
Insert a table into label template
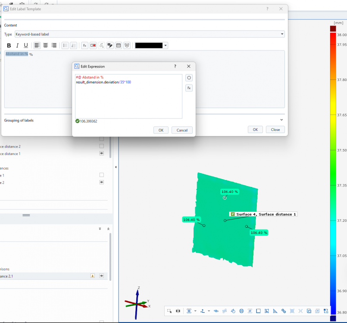point(119,46)
